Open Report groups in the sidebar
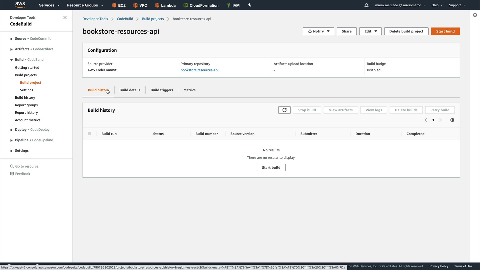 pos(26,105)
